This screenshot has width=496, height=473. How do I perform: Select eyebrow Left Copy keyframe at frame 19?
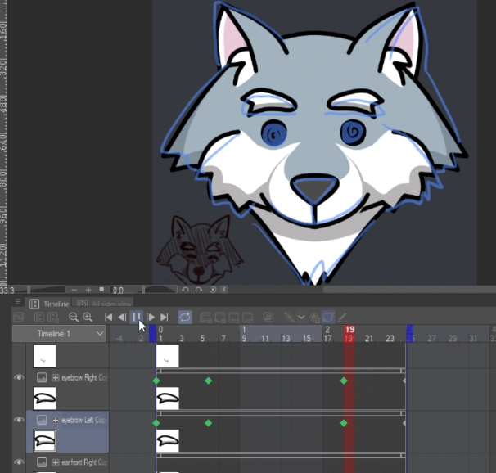point(344,423)
